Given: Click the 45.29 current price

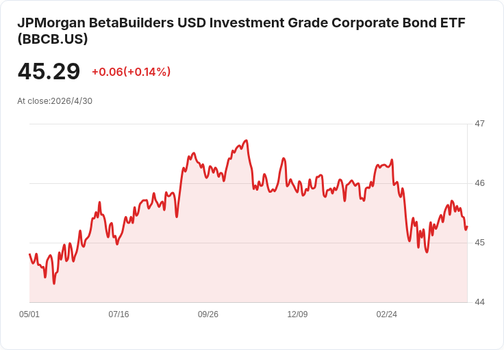Looking at the screenshot, I should pos(49,71).
